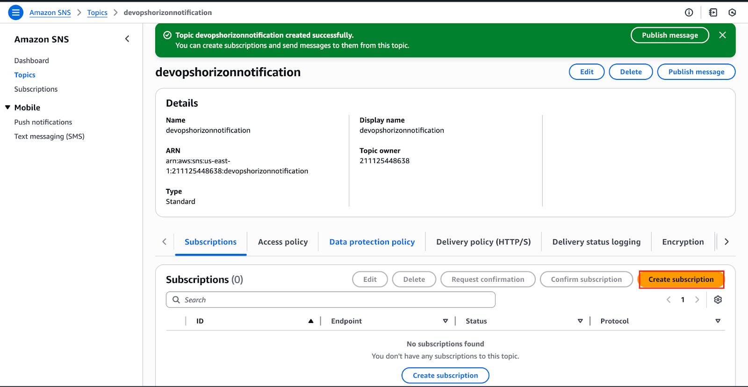The width and height of the screenshot is (748, 387).
Task: Click 'No subscriptions found' text
Action: click(x=446, y=344)
